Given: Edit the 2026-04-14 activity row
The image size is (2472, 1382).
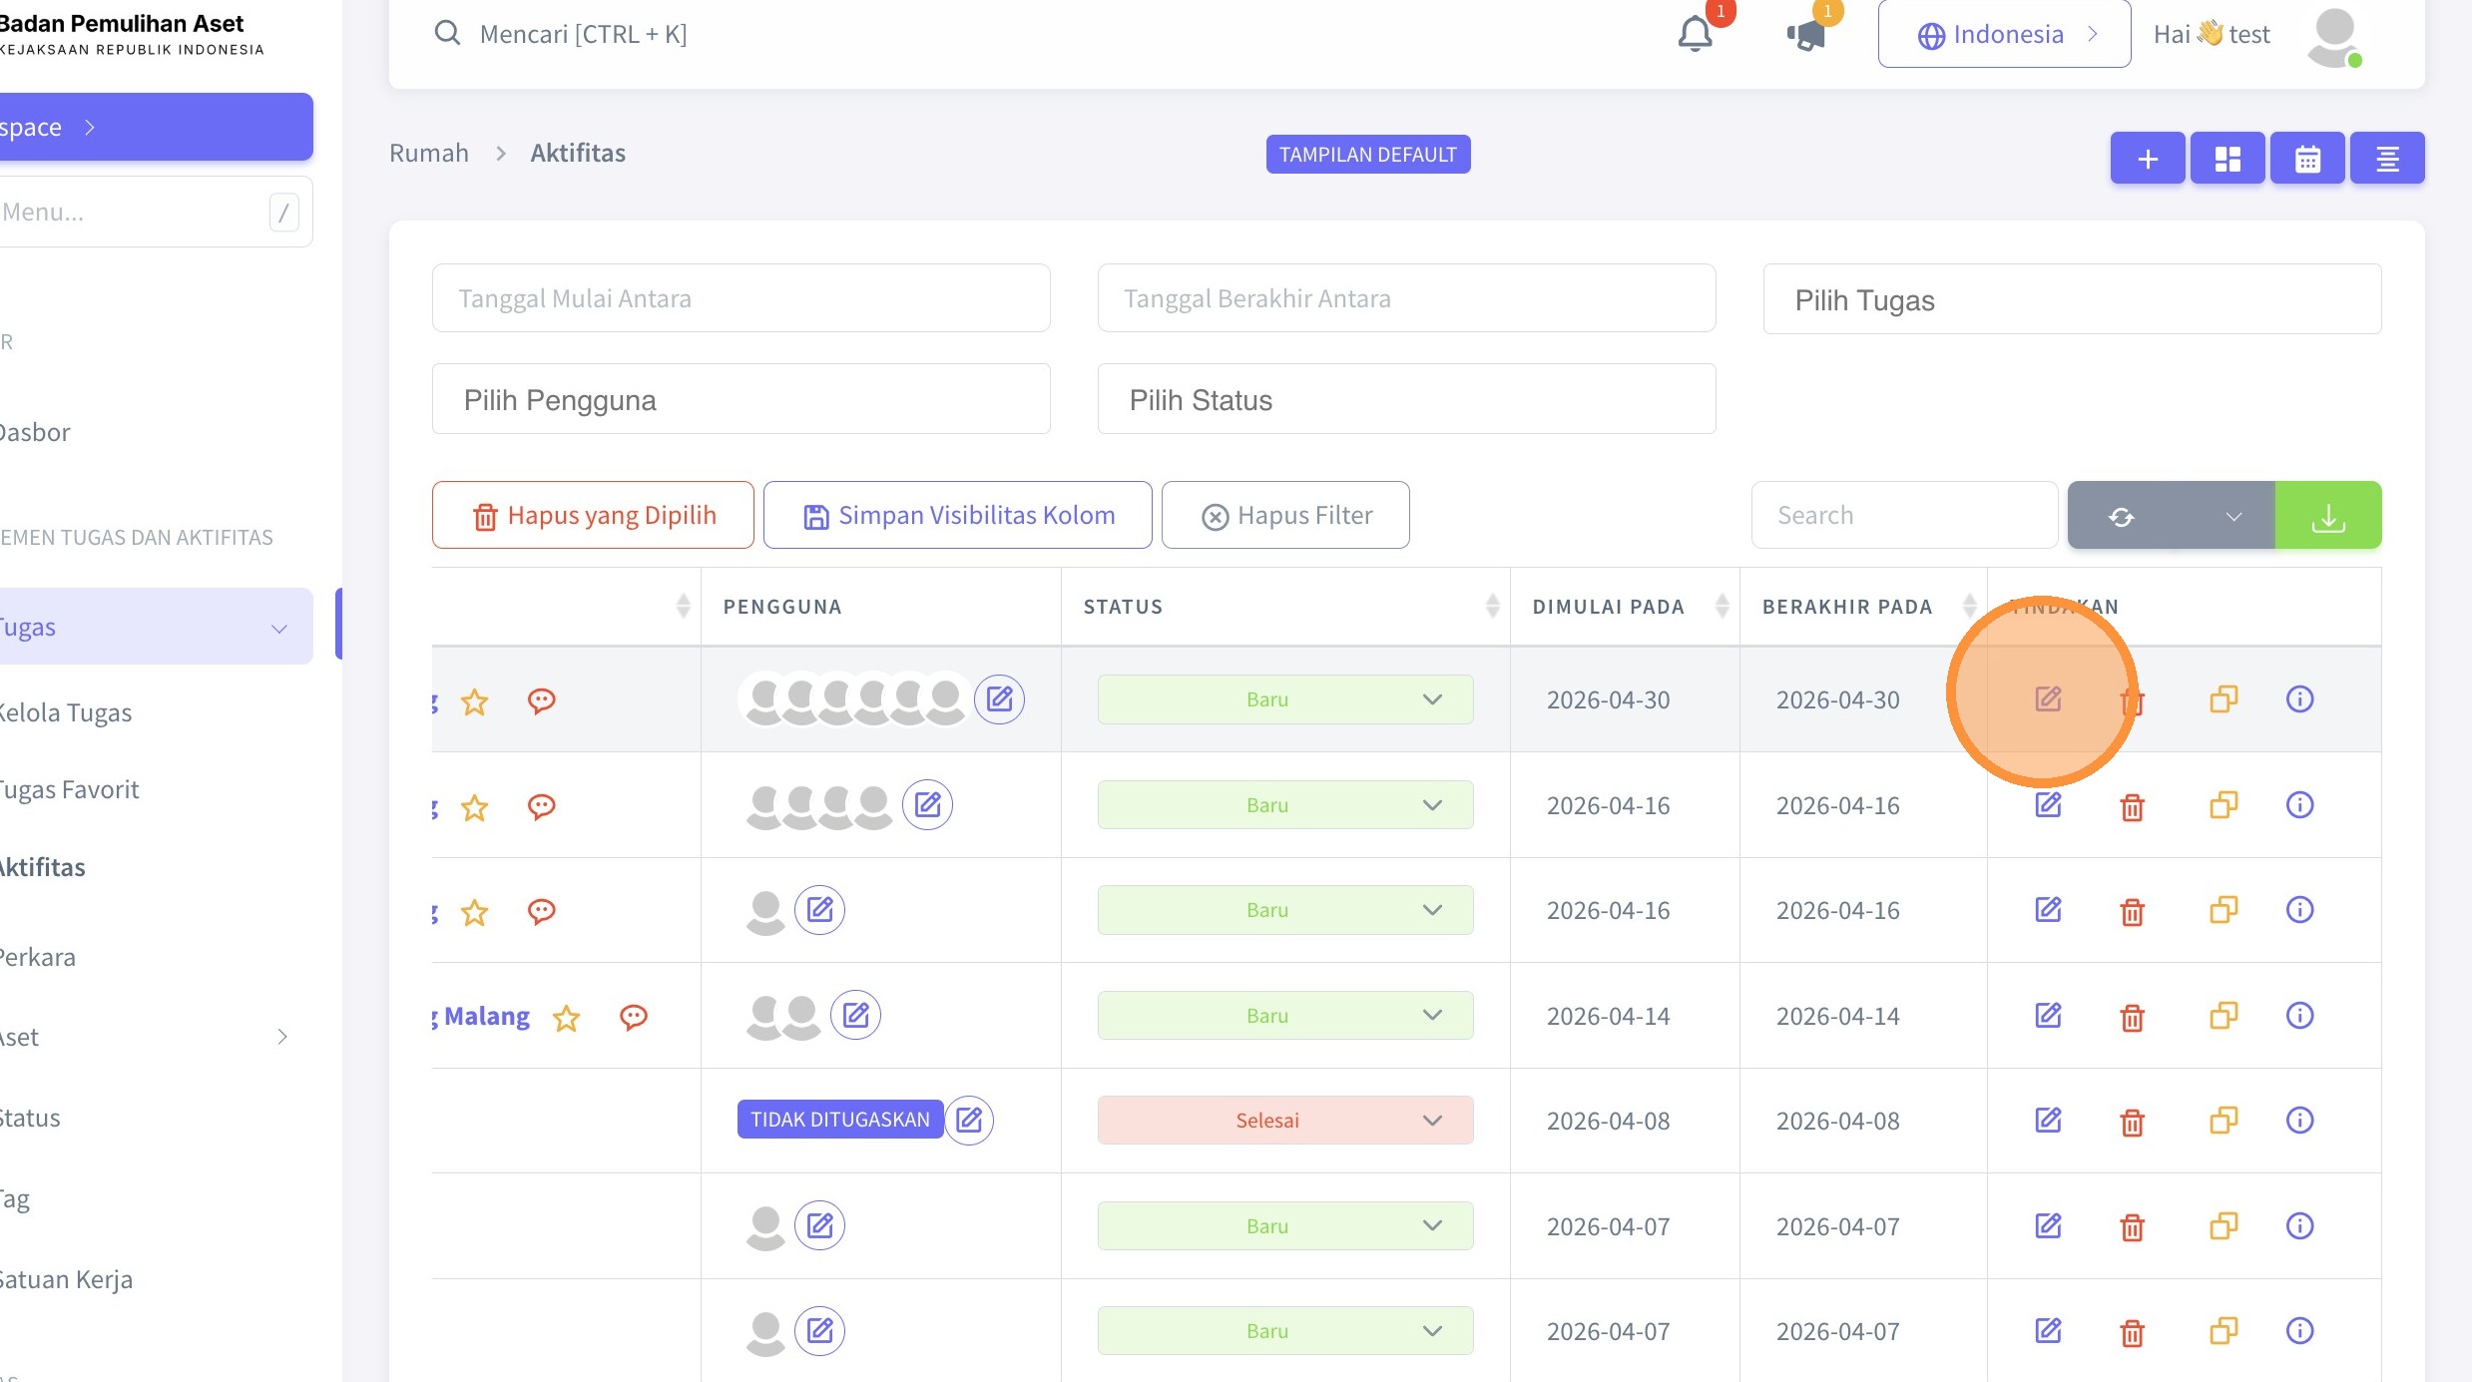Looking at the screenshot, I should coord(2048,1016).
